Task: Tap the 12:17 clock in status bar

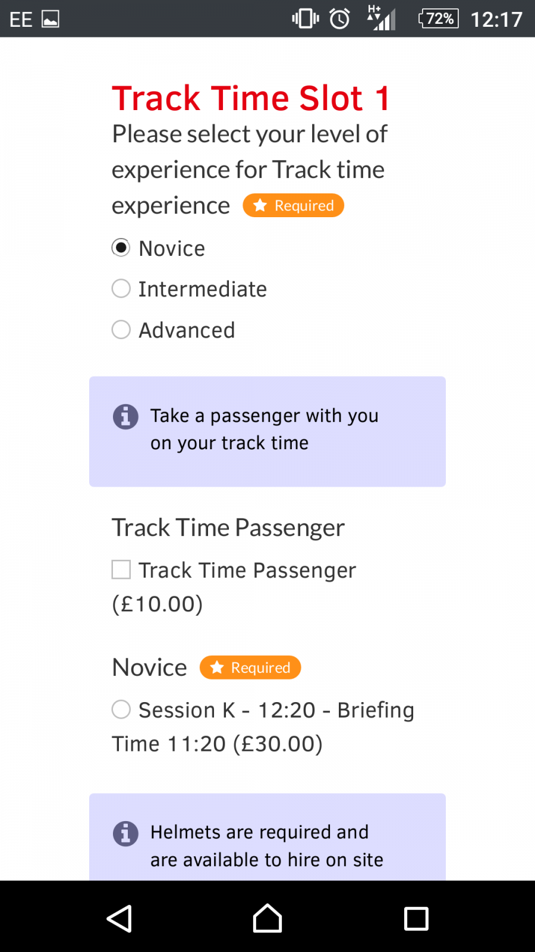Action: click(496, 19)
